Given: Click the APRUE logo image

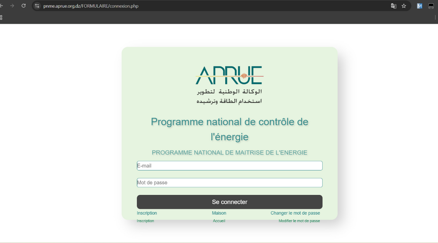Looking at the screenshot, I should click(x=230, y=85).
